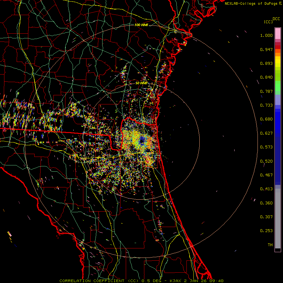Click the 0.680 scale value
The width and height of the screenshot is (283, 283).
coord(266,119)
